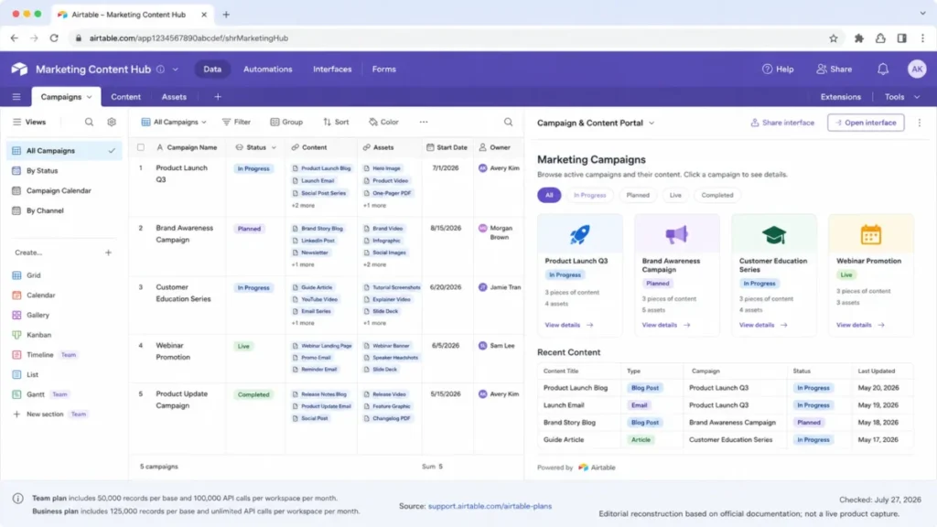Open a new browser tab

pos(226,15)
